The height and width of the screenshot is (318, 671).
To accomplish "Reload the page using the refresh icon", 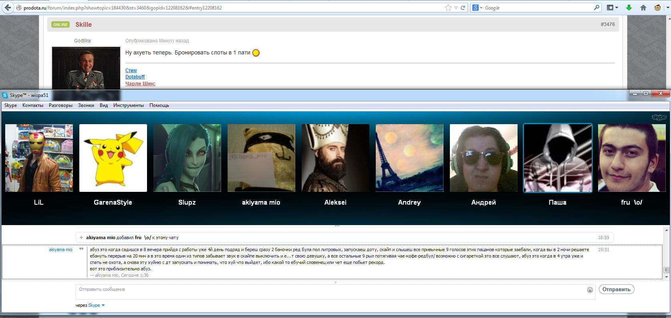I will coord(463,8).
